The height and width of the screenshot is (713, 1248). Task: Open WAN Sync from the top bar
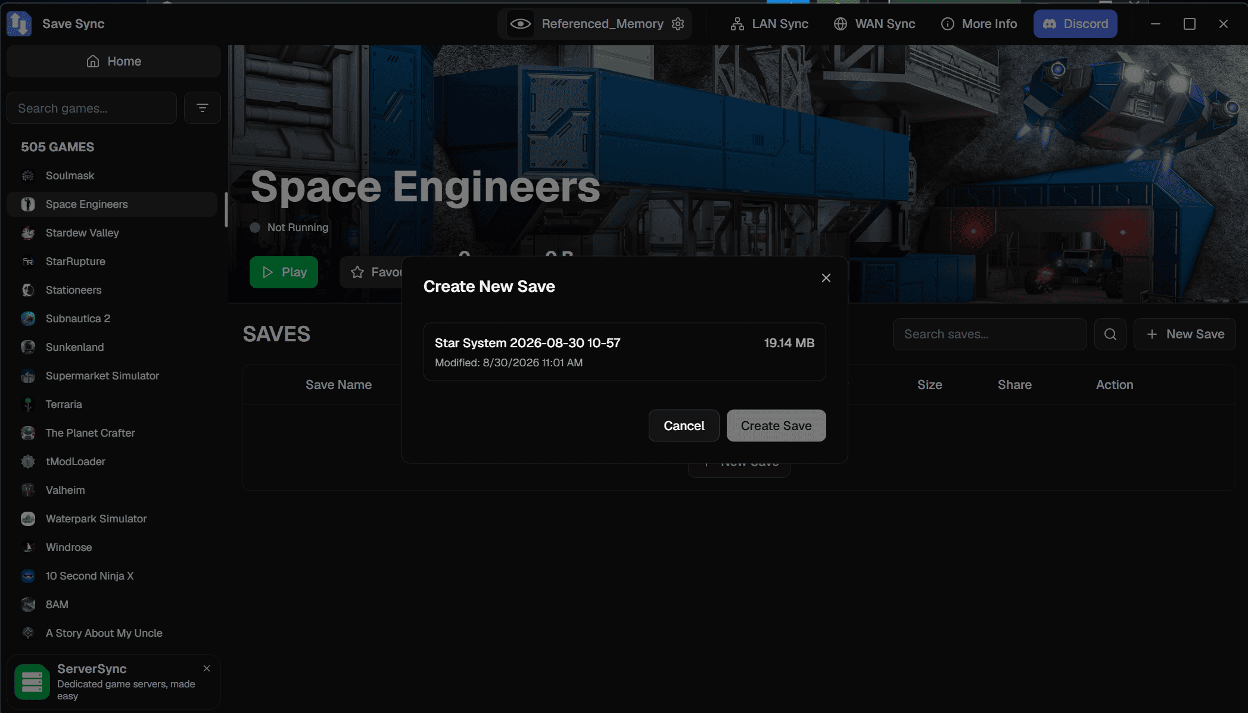[x=874, y=24]
